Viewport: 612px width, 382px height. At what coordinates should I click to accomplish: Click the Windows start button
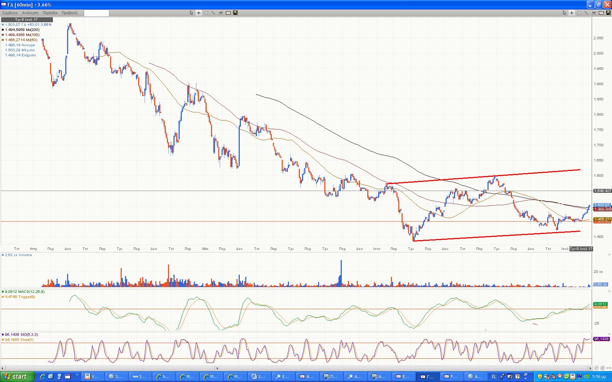click(17, 377)
